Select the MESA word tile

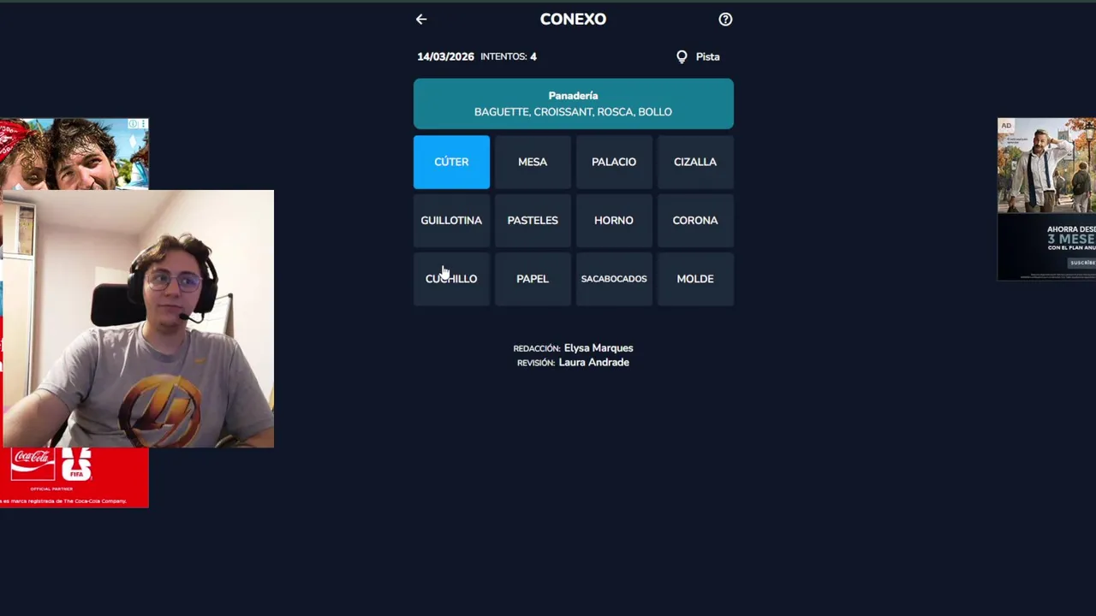click(533, 162)
